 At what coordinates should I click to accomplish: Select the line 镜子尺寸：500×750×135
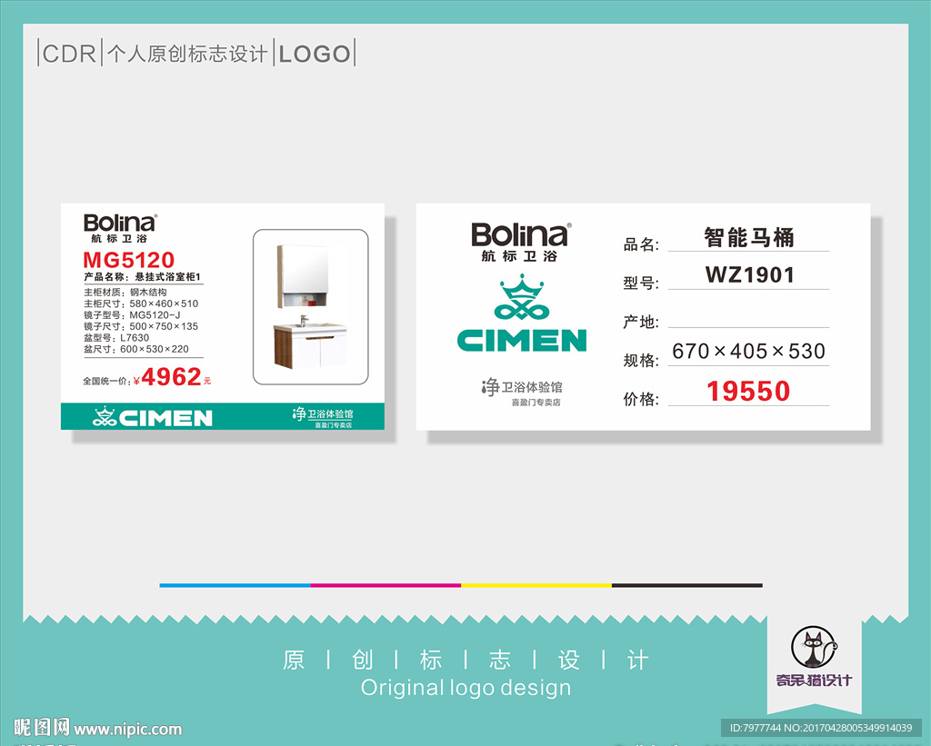coord(141,326)
